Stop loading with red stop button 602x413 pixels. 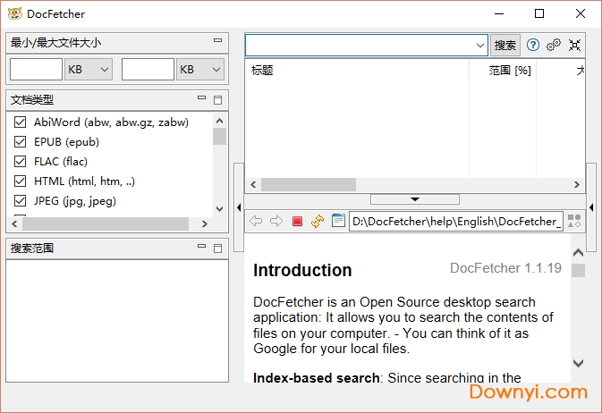tap(297, 221)
